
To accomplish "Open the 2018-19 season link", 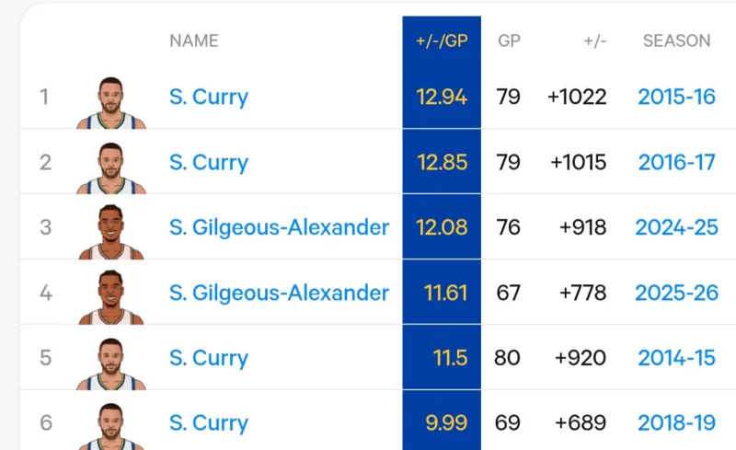I will [x=676, y=423].
